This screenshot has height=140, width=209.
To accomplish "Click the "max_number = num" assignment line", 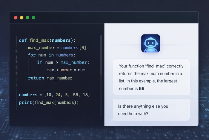I will coord(66,70).
